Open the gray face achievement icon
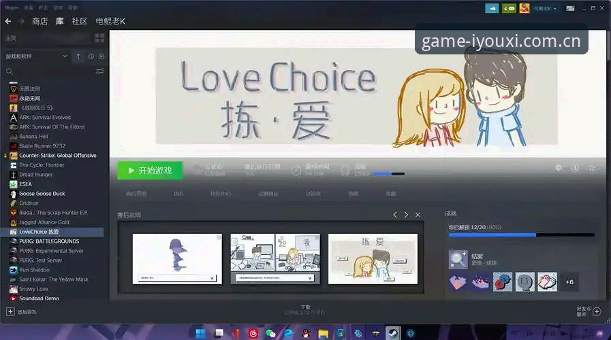Viewport: 611px width, 340px height. point(525,282)
